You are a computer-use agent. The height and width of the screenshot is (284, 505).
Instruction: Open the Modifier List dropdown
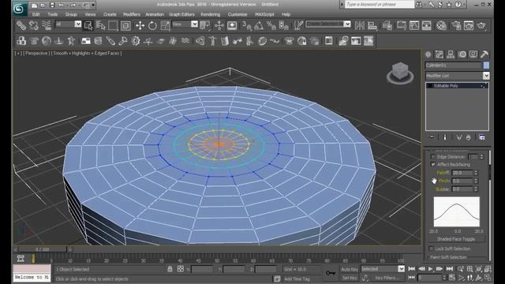(x=486, y=76)
